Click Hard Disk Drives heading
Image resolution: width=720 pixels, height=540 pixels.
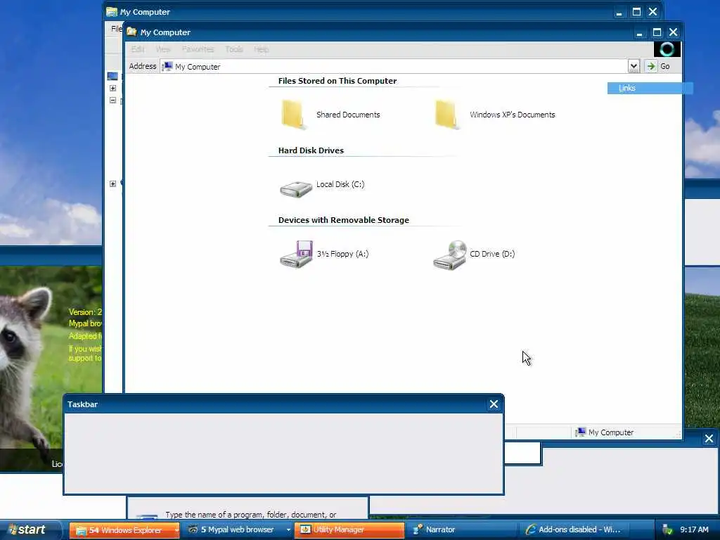coord(311,150)
